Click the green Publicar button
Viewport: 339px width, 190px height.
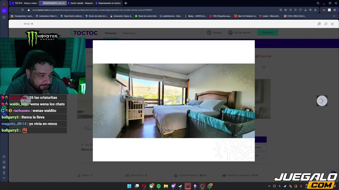pyautogui.click(x=267, y=32)
